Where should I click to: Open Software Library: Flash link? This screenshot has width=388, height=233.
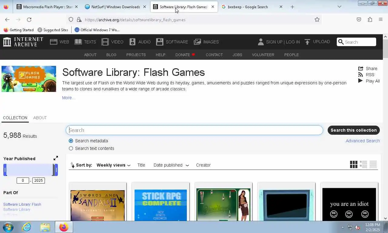pos(22,204)
